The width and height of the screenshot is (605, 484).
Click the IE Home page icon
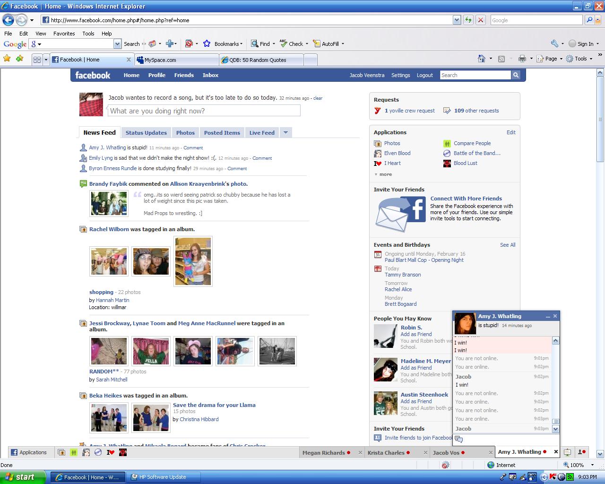pos(481,59)
